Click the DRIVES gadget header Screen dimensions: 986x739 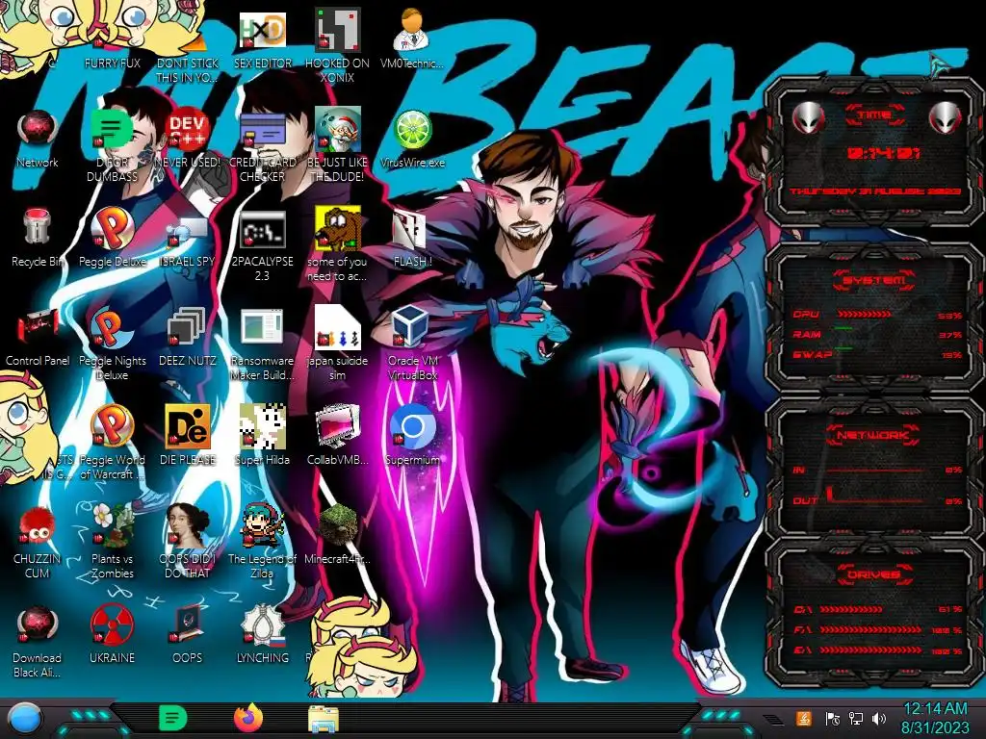(x=874, y=573)
